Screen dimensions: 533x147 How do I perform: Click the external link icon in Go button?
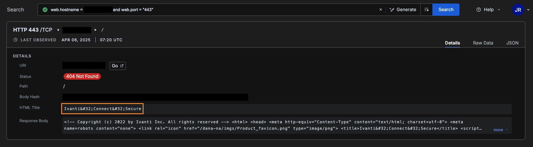tap(122, 66)
